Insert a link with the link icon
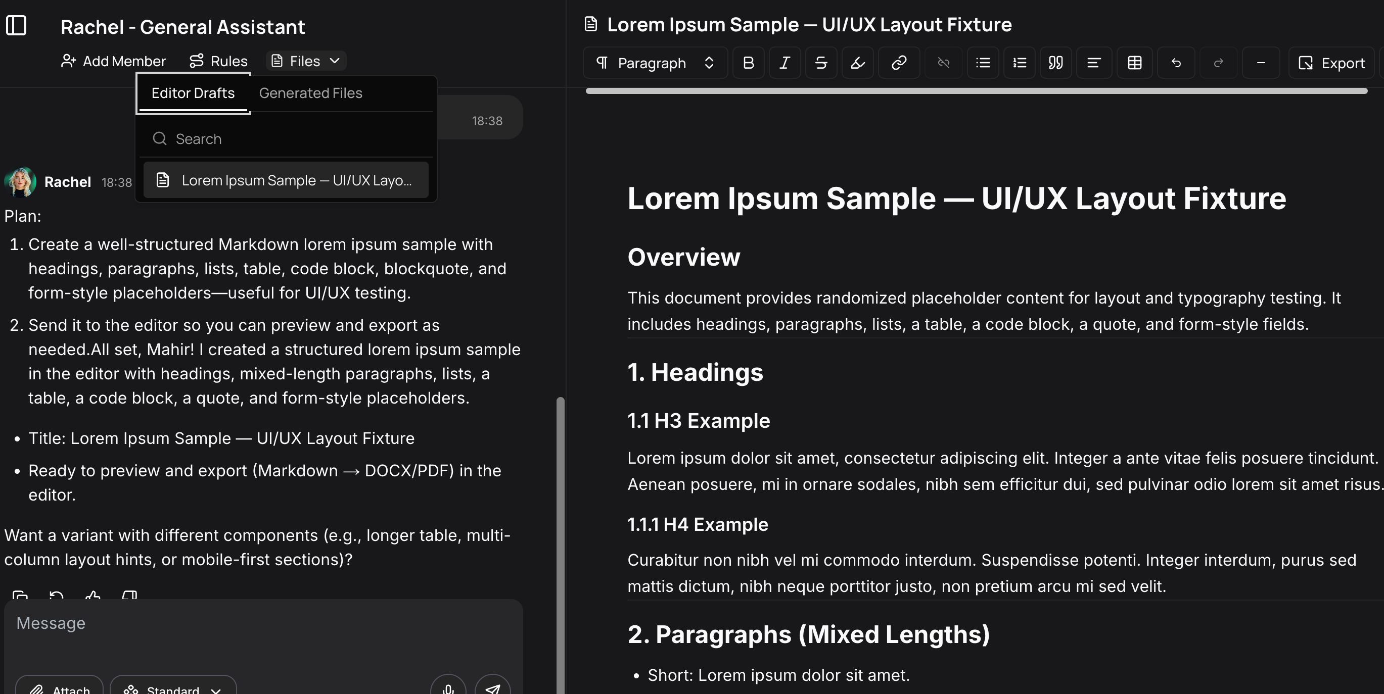The image size is (1384, 694). [899, 63]
